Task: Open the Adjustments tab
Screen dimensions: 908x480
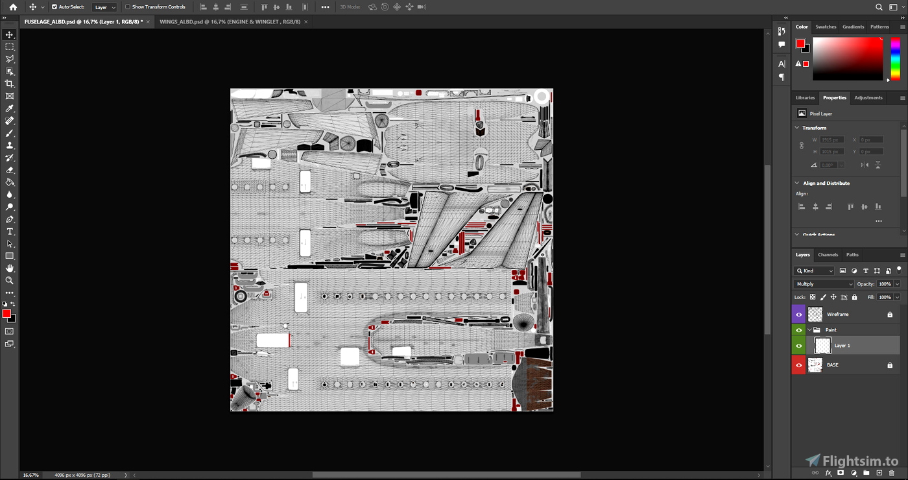Action: click(x=868, y=98)
